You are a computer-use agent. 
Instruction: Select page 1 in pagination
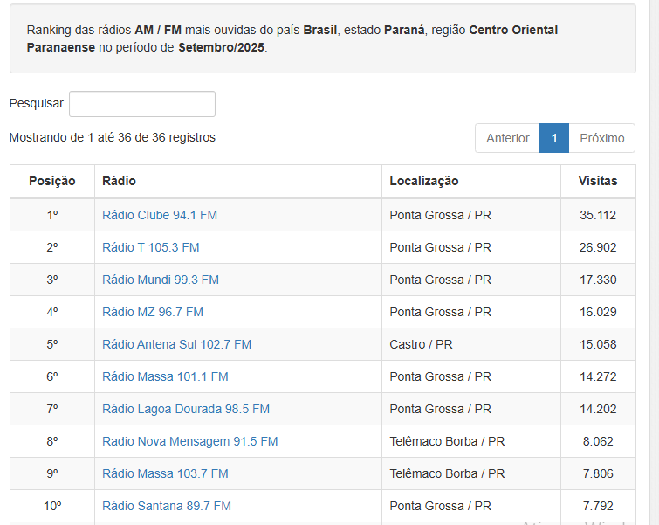554,138
